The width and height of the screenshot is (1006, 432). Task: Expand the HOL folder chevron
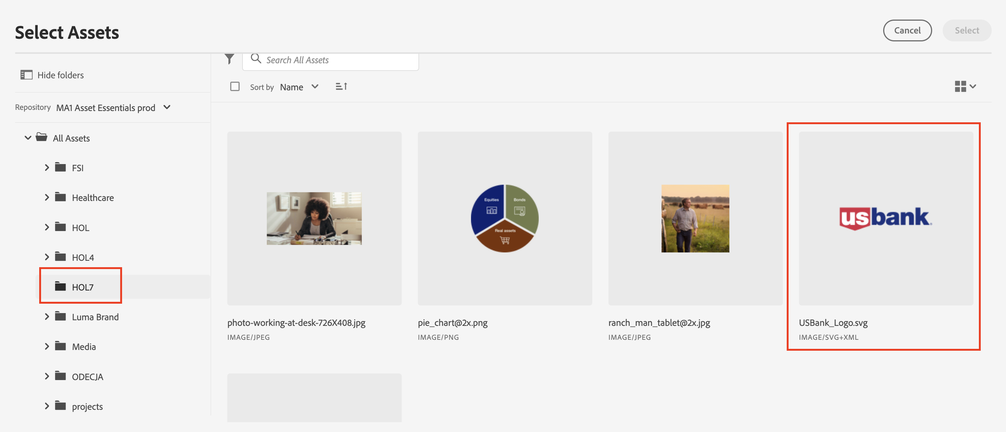tap(47, 227)
